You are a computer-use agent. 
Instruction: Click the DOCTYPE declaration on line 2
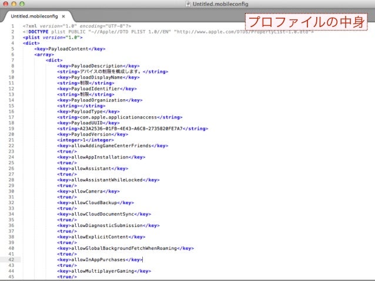point(168,32)
